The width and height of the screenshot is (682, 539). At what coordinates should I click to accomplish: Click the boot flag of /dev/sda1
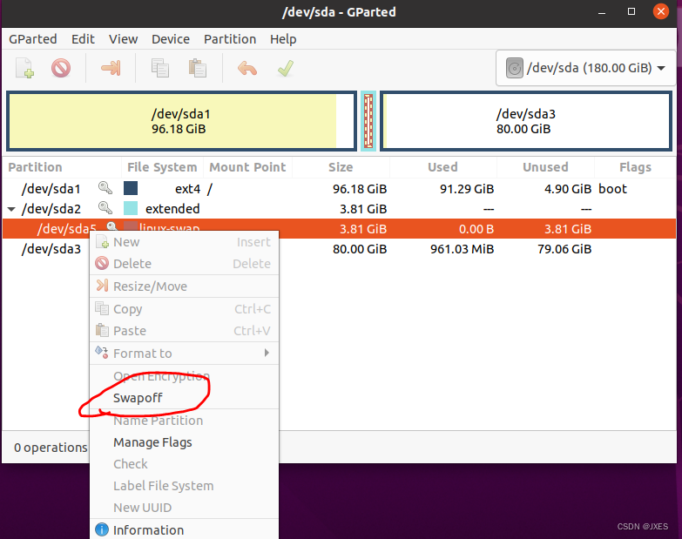point(612,189)
